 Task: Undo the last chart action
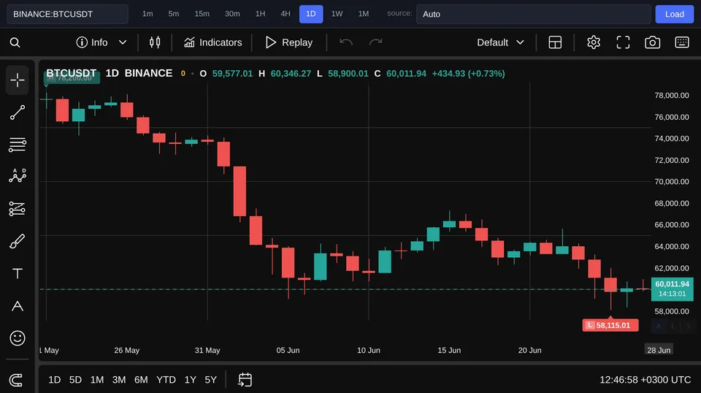pos(346,42)
